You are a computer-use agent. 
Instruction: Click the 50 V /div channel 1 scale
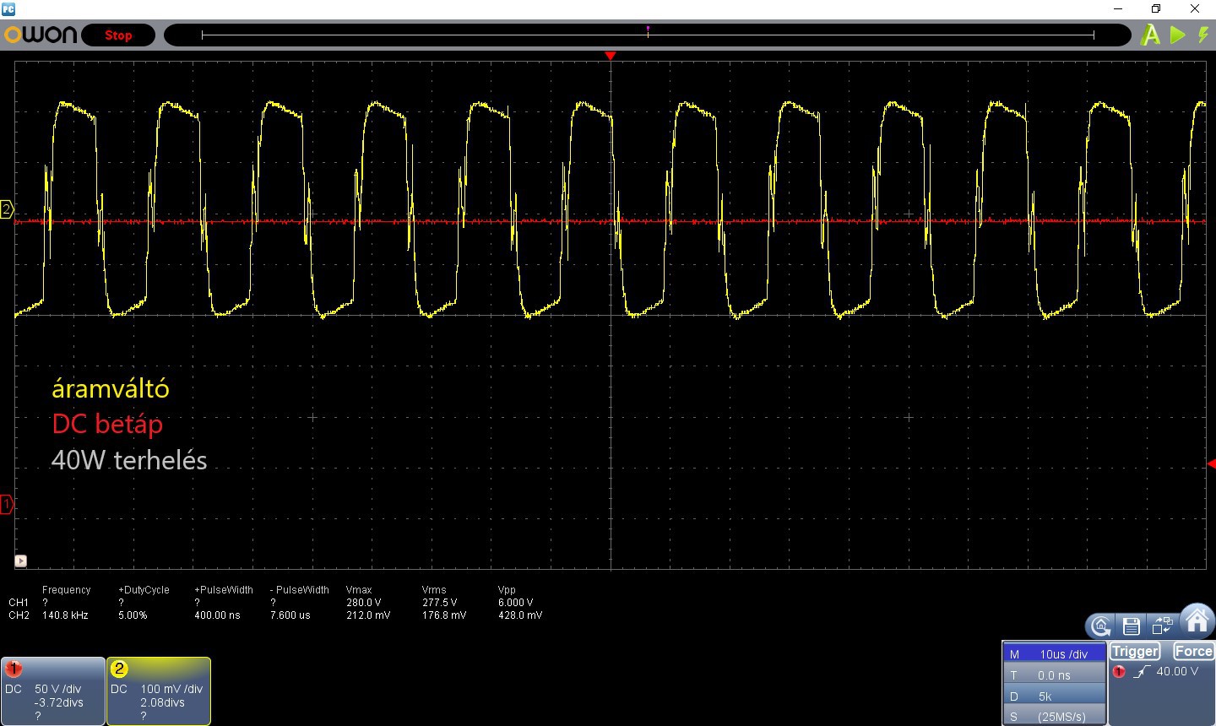[x=58, y=689]
